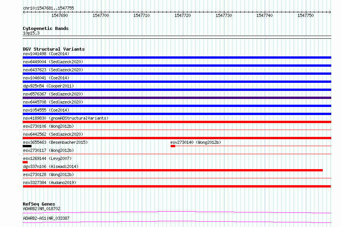Open the RefSeq Genes track heading
Viewport: 342px width, 227px height.
39,204
